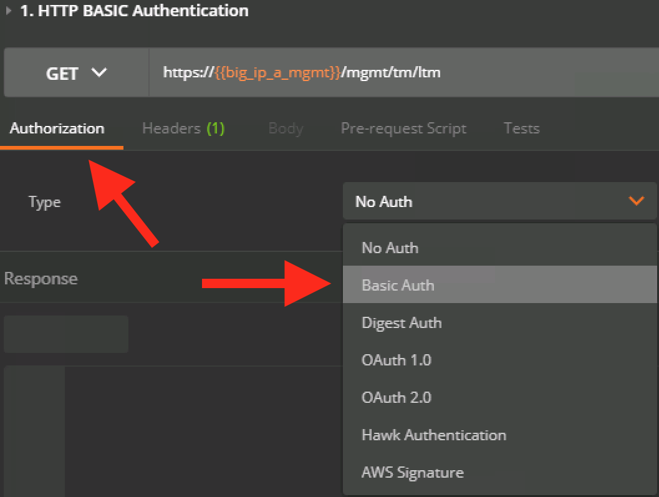Switch to the Authorization tab
Image resolution: width=659 pixels, height=497 pixels.
(x=57, y=128)
